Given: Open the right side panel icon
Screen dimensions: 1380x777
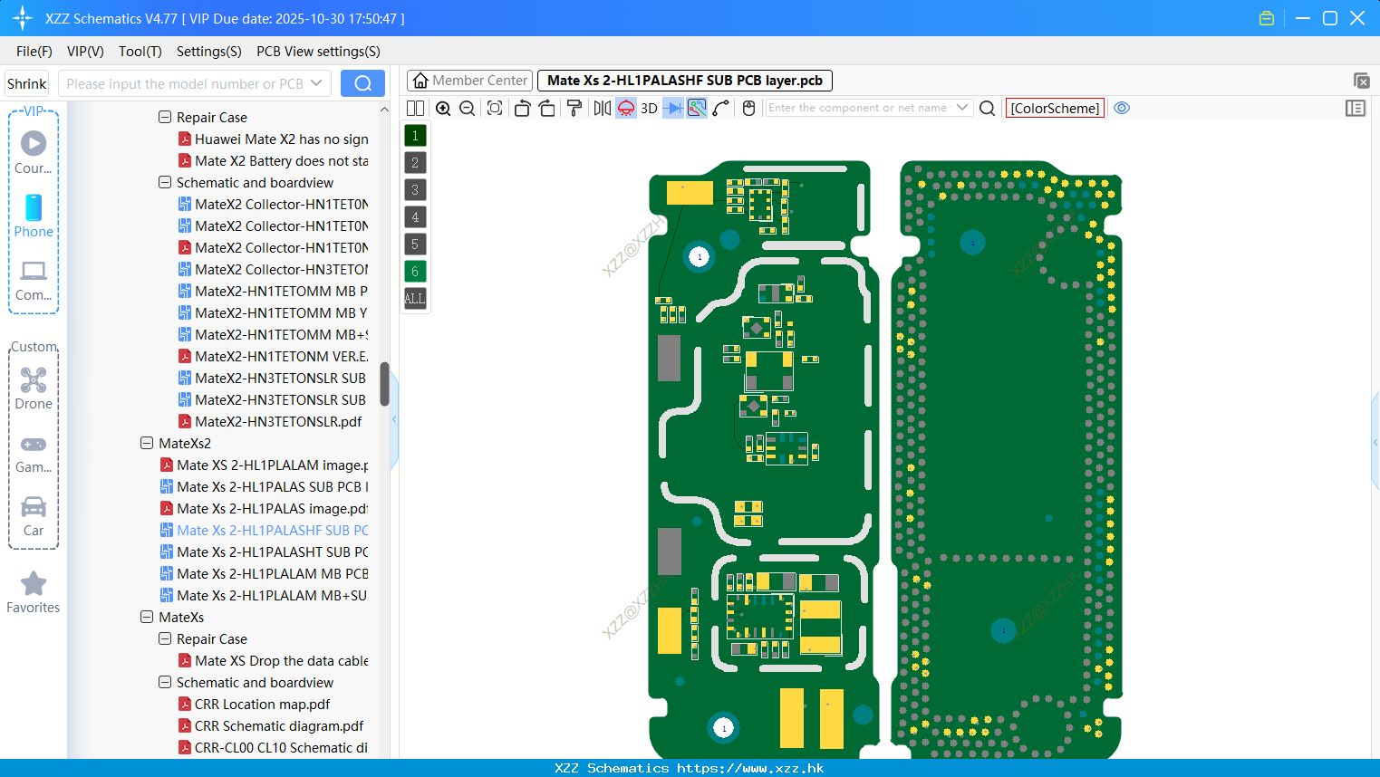Looking at the screenshot, I should tap(1356, 108).
